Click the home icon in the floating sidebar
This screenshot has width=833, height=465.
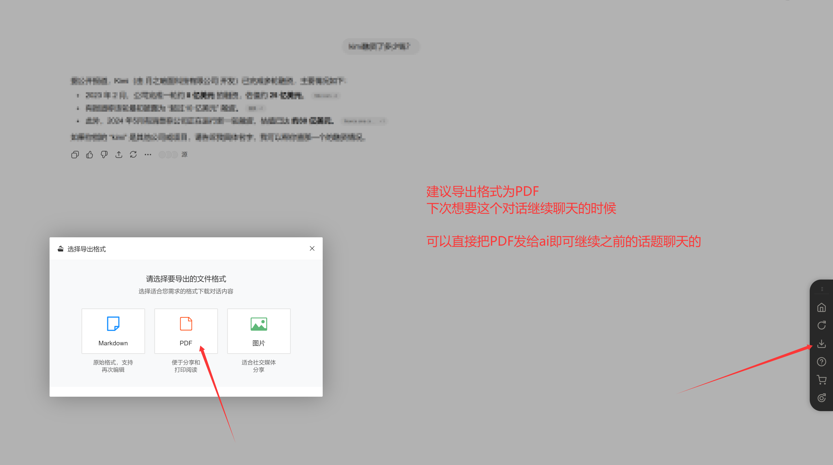point(821,307)
